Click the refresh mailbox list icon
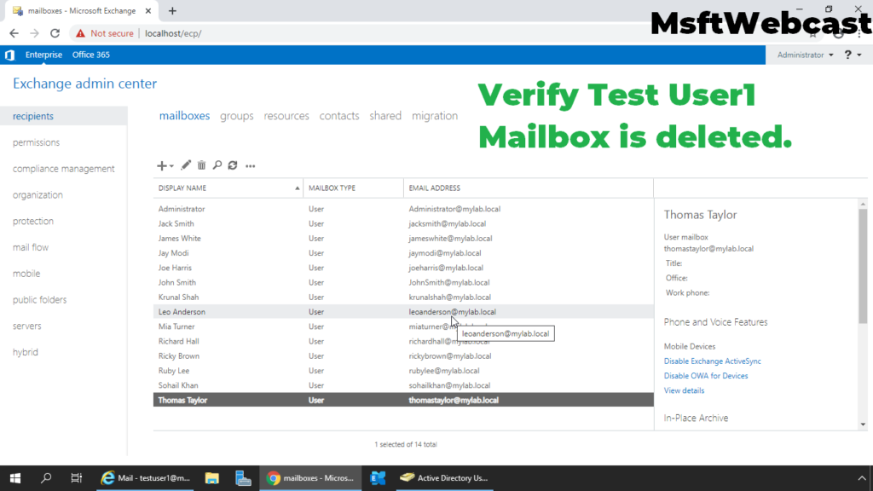873x491 pixels. coord(233,165)
